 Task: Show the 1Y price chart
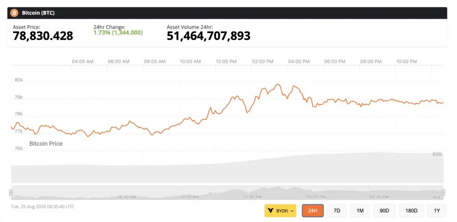point(436,211)
